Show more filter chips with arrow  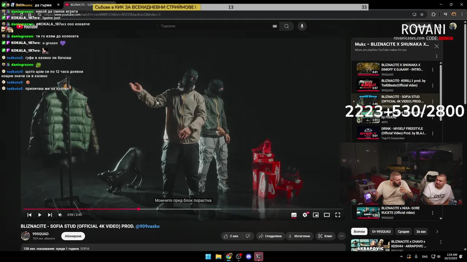click(437, 231)
